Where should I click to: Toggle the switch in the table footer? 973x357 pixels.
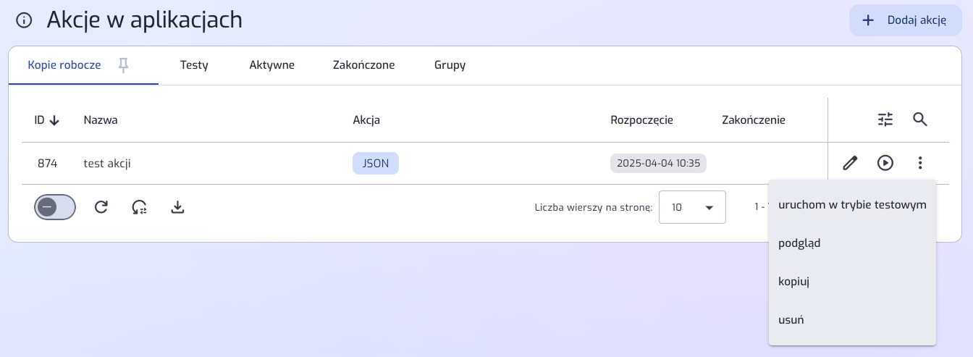click(x=55, y=207)
